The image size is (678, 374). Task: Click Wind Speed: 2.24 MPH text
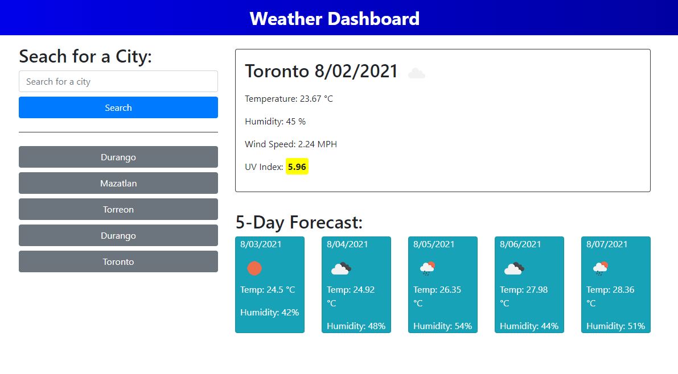pyautogui.click(x=290, y=144)
